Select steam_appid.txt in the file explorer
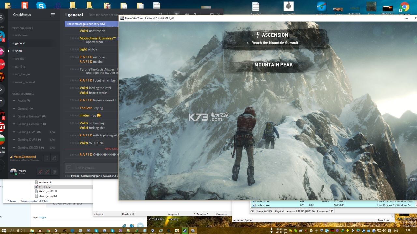 [48, 196]
